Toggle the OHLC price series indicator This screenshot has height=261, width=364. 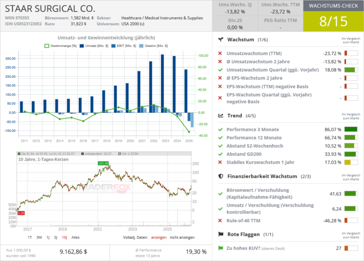point(46,154)
